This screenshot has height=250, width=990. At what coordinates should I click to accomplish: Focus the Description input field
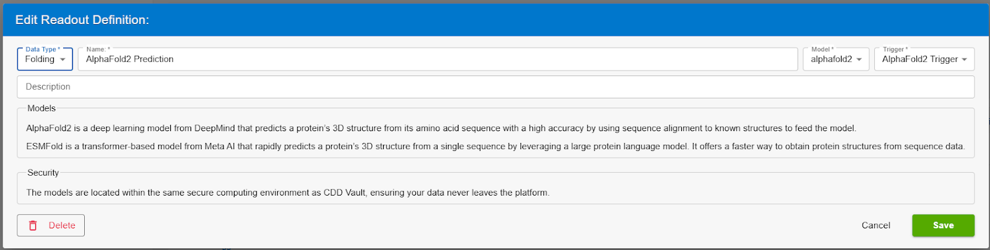pyautogui.click(x=496, y=87)
